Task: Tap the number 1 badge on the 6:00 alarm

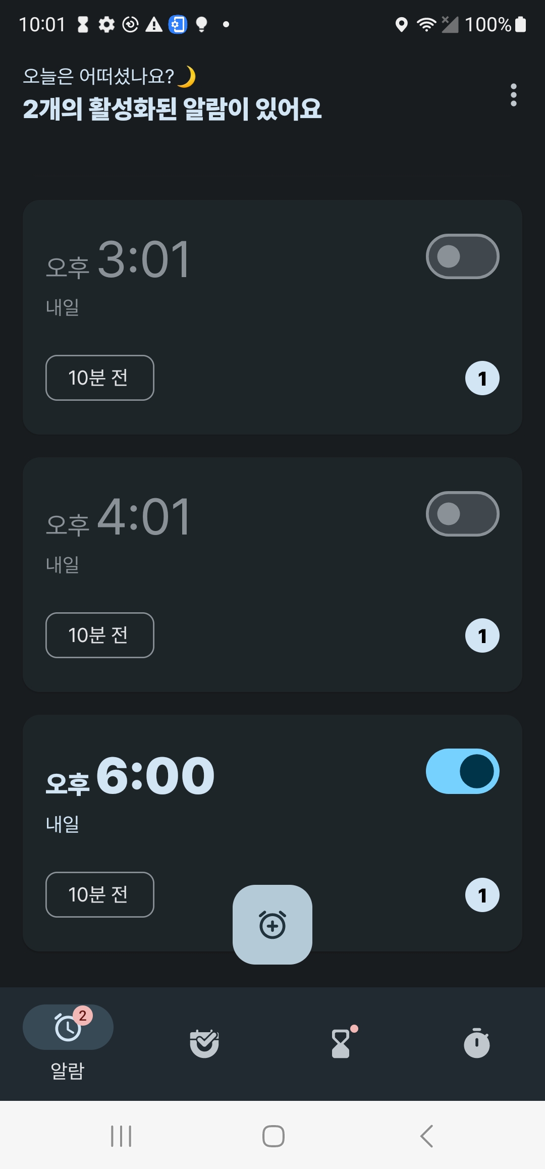Action: coord(482,895)
